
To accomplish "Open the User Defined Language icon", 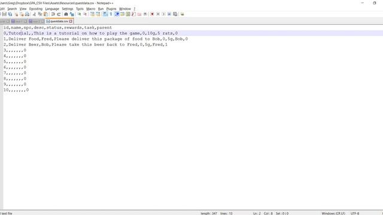I will click(x=122, y=14).
